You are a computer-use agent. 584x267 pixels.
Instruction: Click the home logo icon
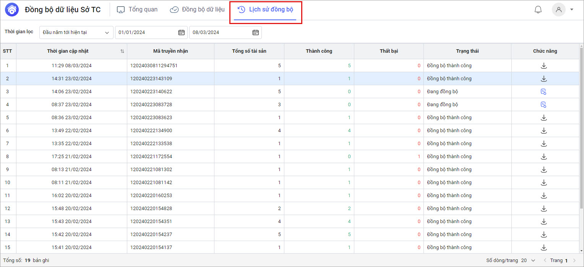point(12,10)
